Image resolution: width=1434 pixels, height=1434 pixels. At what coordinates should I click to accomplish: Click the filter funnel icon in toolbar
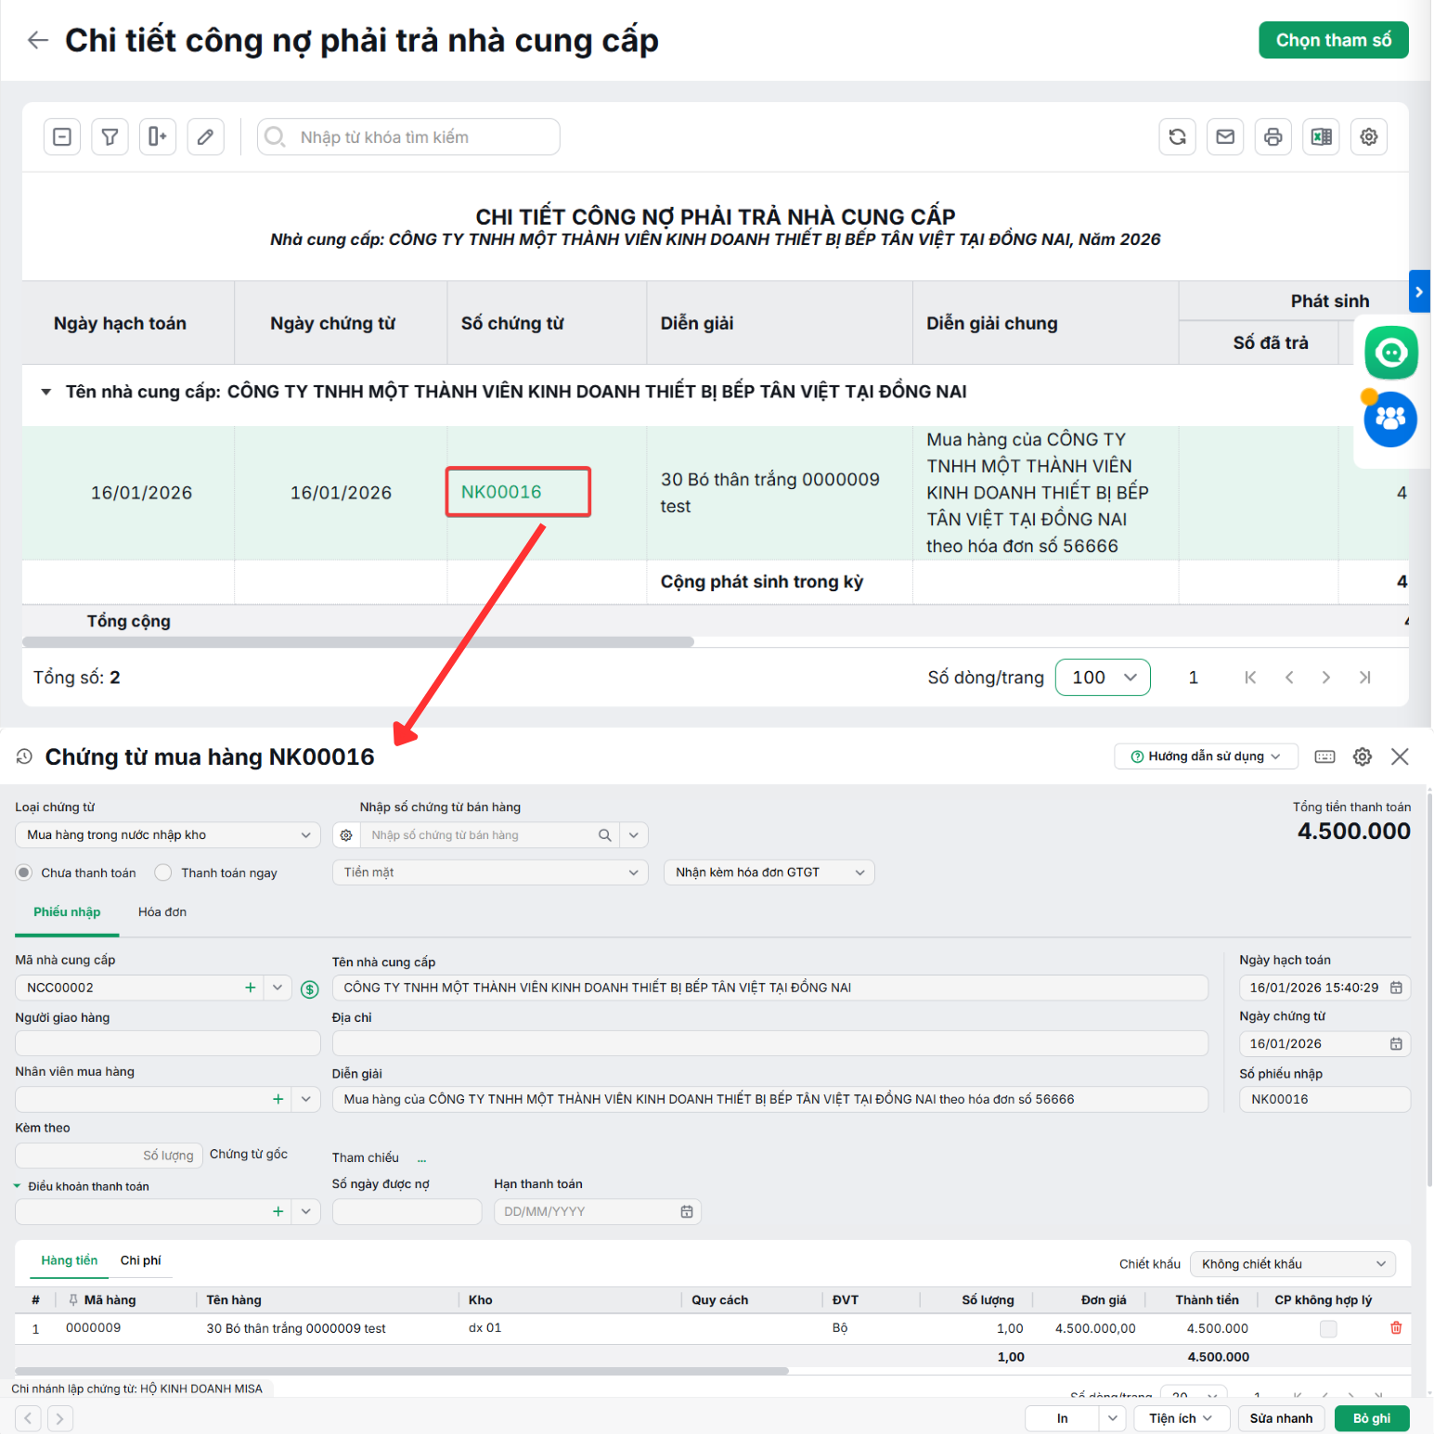click(x=110, y=137)
